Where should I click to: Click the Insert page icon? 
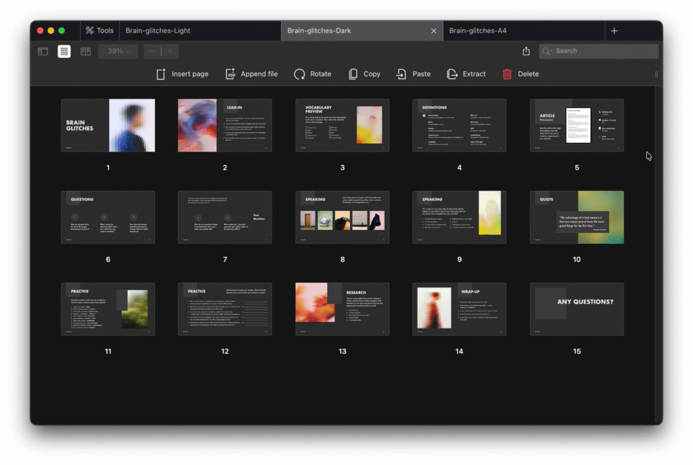coord(161,74)
